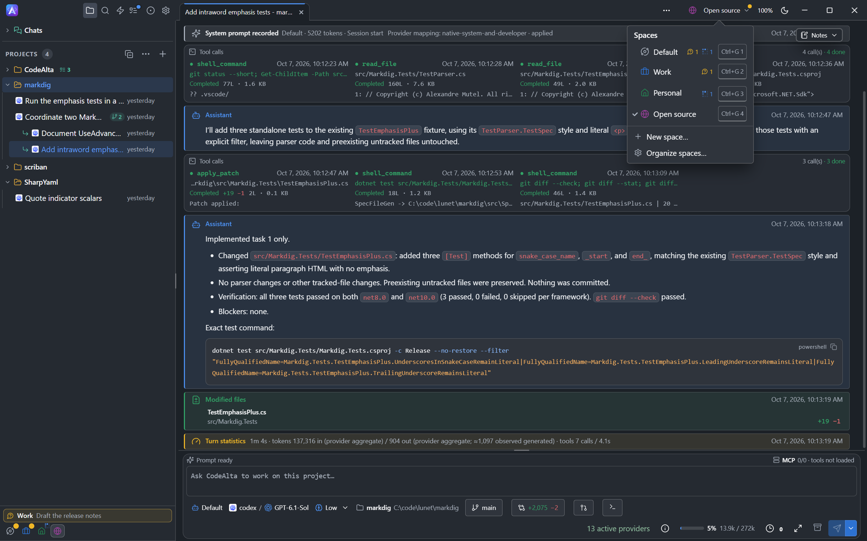The height and width of the screenshot is (541, 867).
Task: Switch to Work space briefcase icon in footer
Action: point(26,531)
